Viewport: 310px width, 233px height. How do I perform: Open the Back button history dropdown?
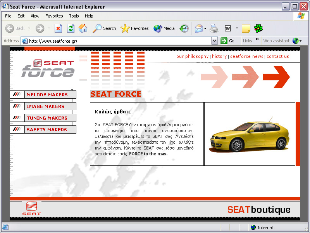(29, 28)
